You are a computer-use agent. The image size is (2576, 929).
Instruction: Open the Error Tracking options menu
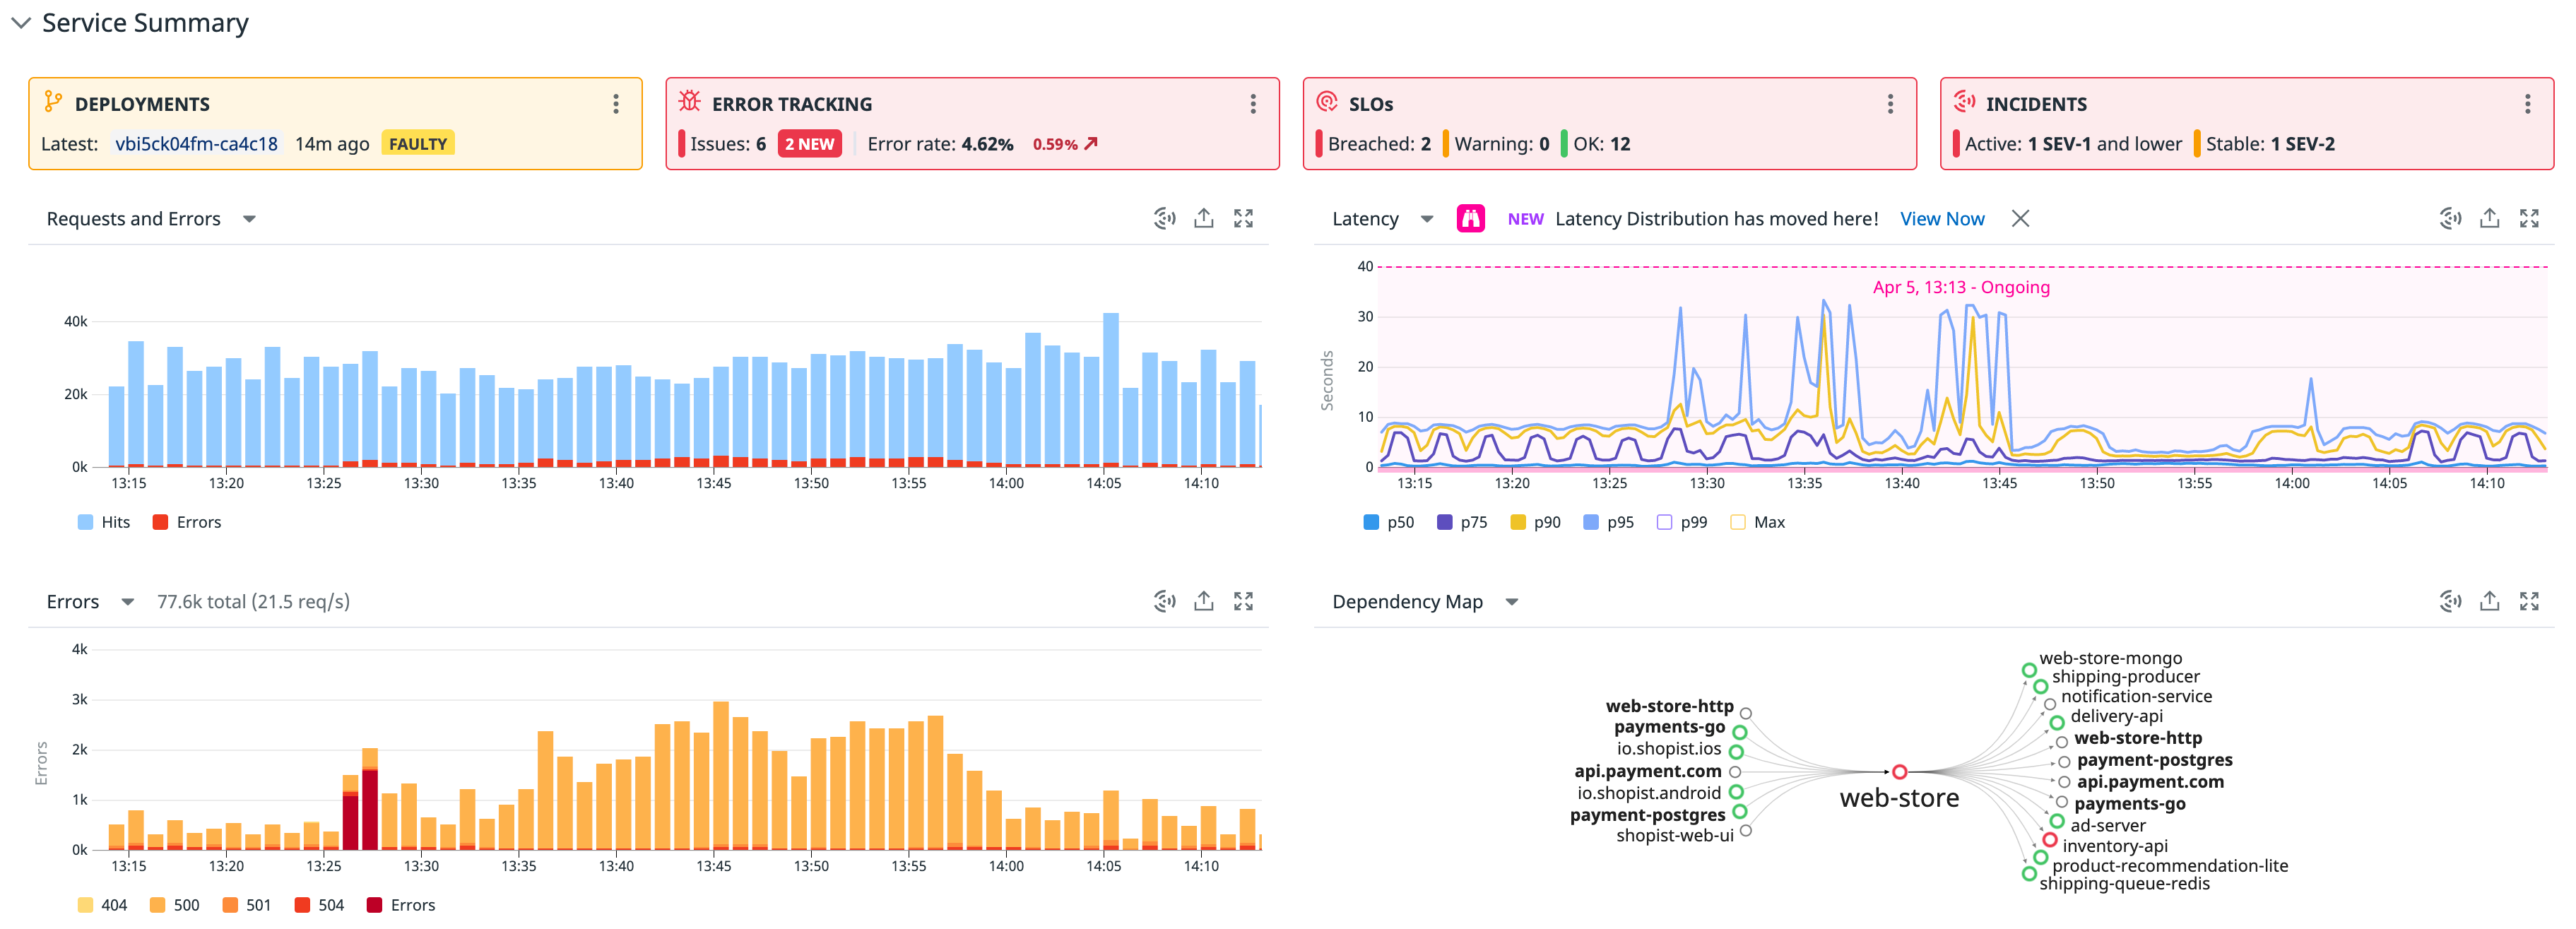point(1253,103)
